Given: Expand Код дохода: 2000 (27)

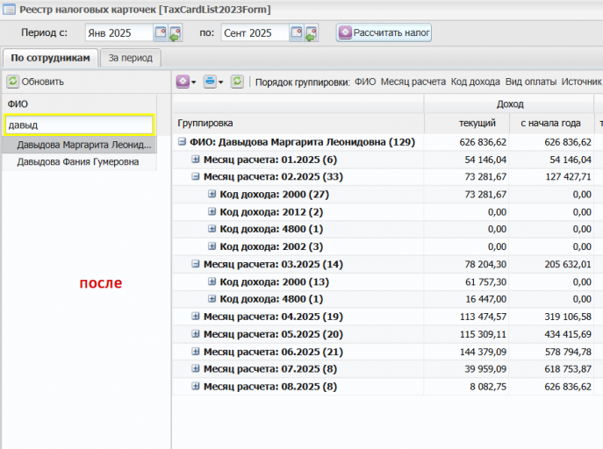Looking at the screenshot, I should (212, 194).
